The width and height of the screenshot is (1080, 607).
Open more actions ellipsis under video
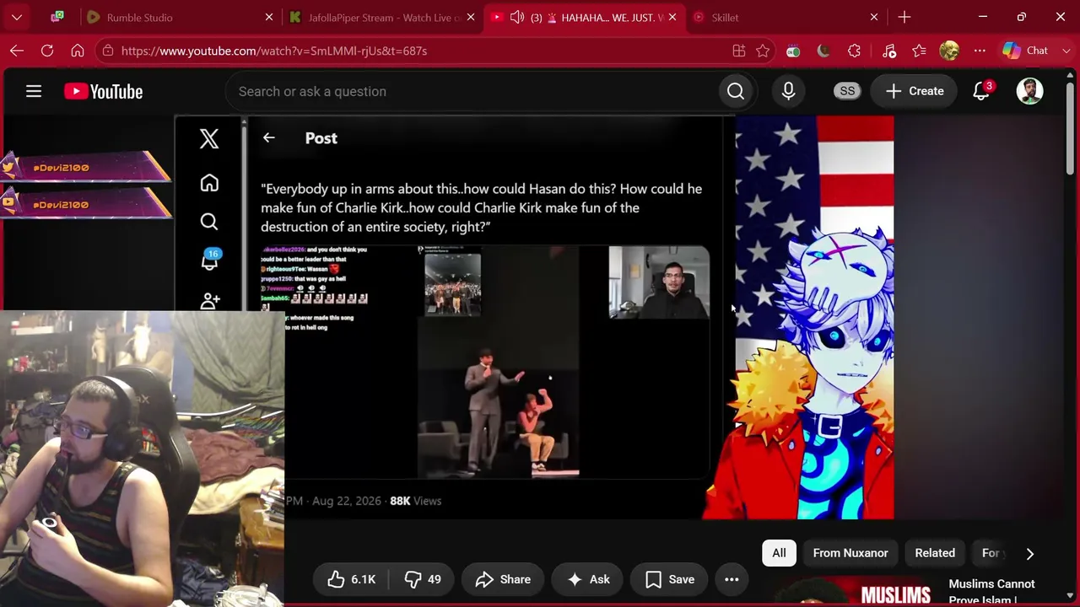[732, 579]
